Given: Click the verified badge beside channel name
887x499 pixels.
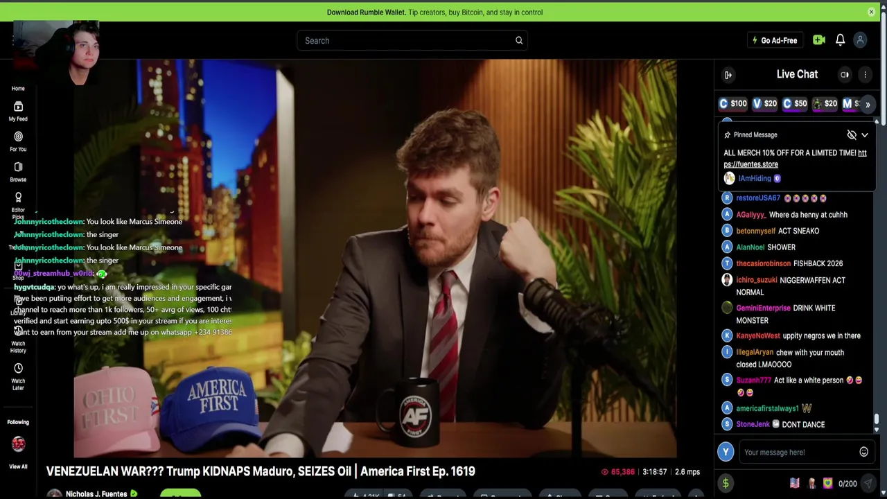Looking at the screenshot, I should [x=134, y=494].
